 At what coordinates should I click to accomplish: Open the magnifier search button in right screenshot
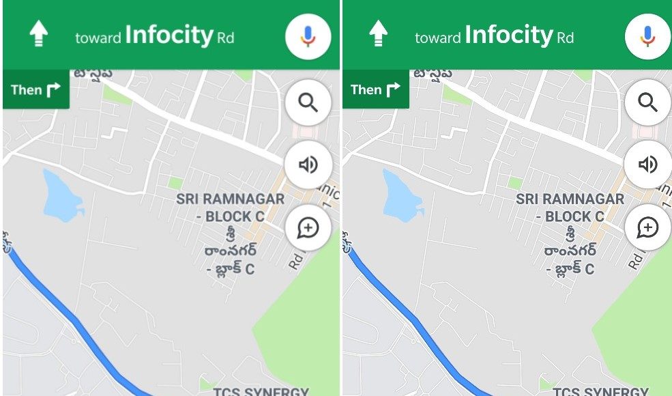coord(647,102)
